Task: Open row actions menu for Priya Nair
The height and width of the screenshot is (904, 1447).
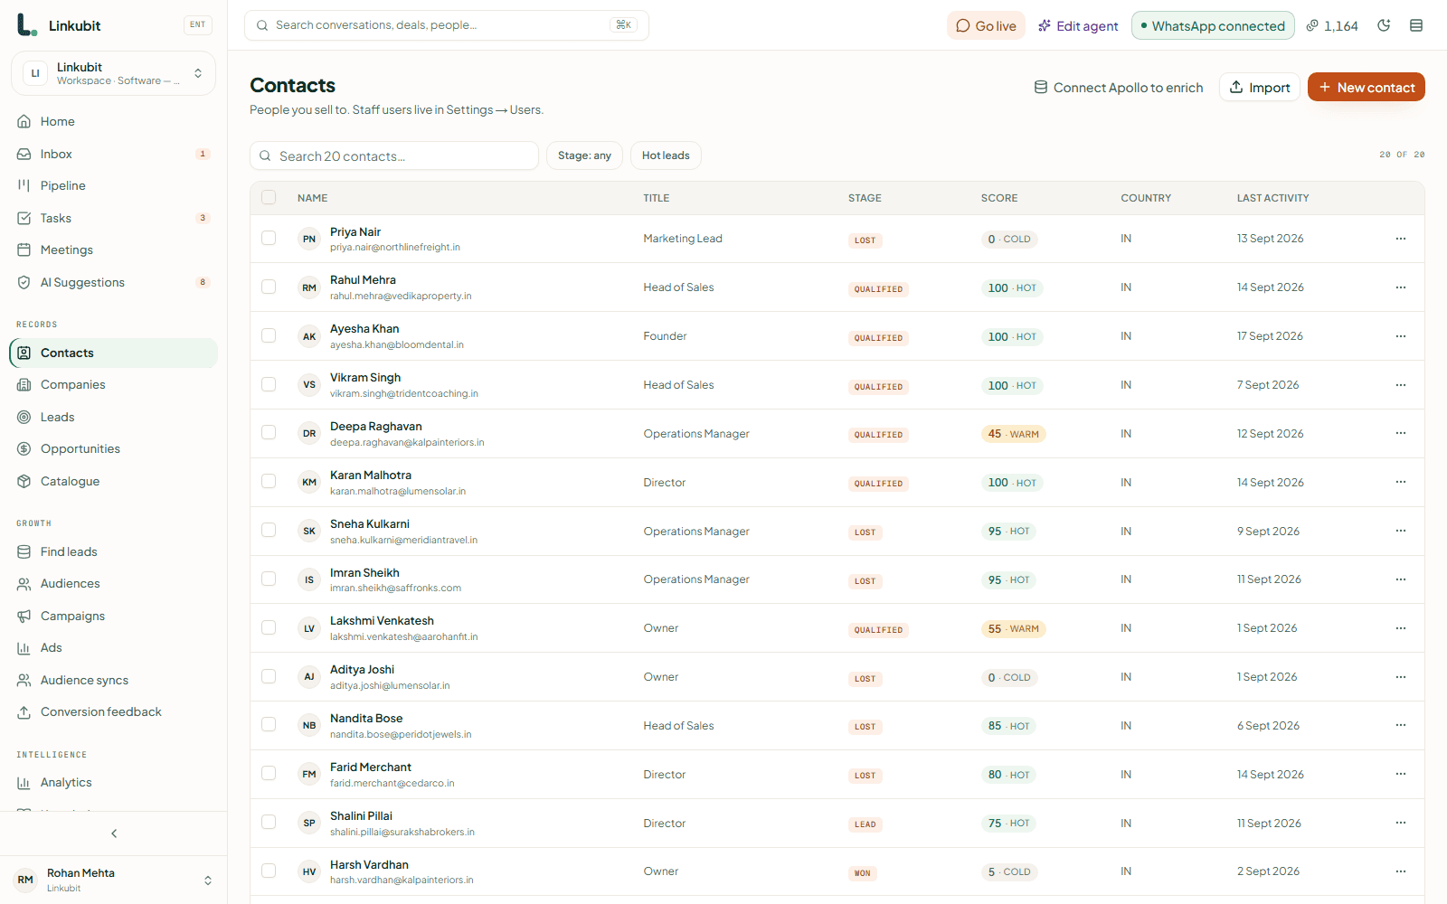Action: pos(1401,239)
